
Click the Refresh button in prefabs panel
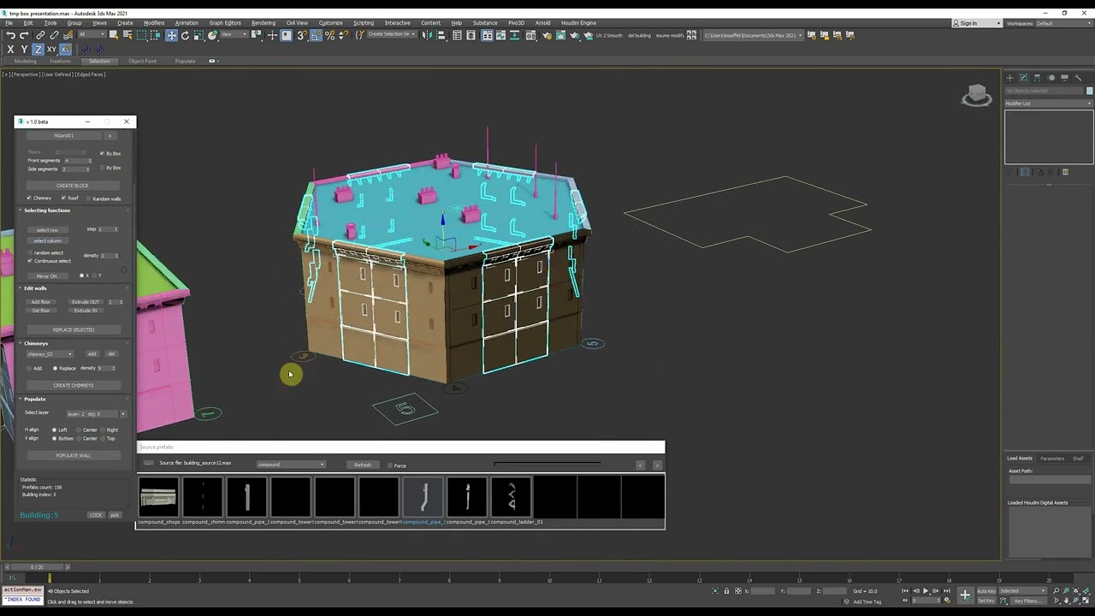(363, 465)
